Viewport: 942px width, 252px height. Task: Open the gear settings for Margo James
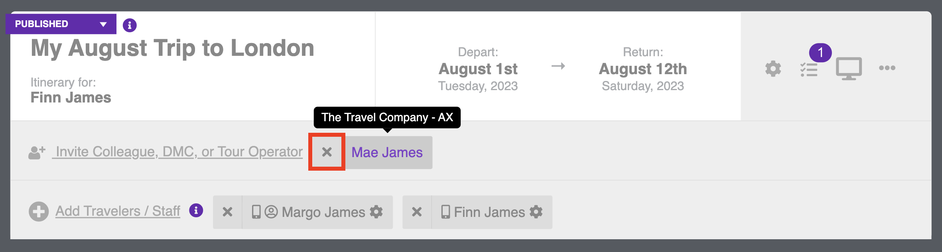[376, 212]
